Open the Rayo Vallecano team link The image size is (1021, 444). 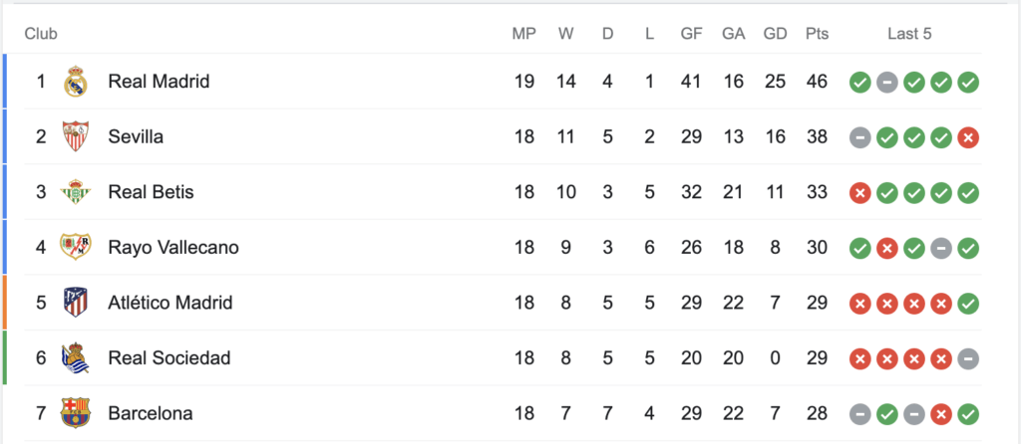coord(173,248)
